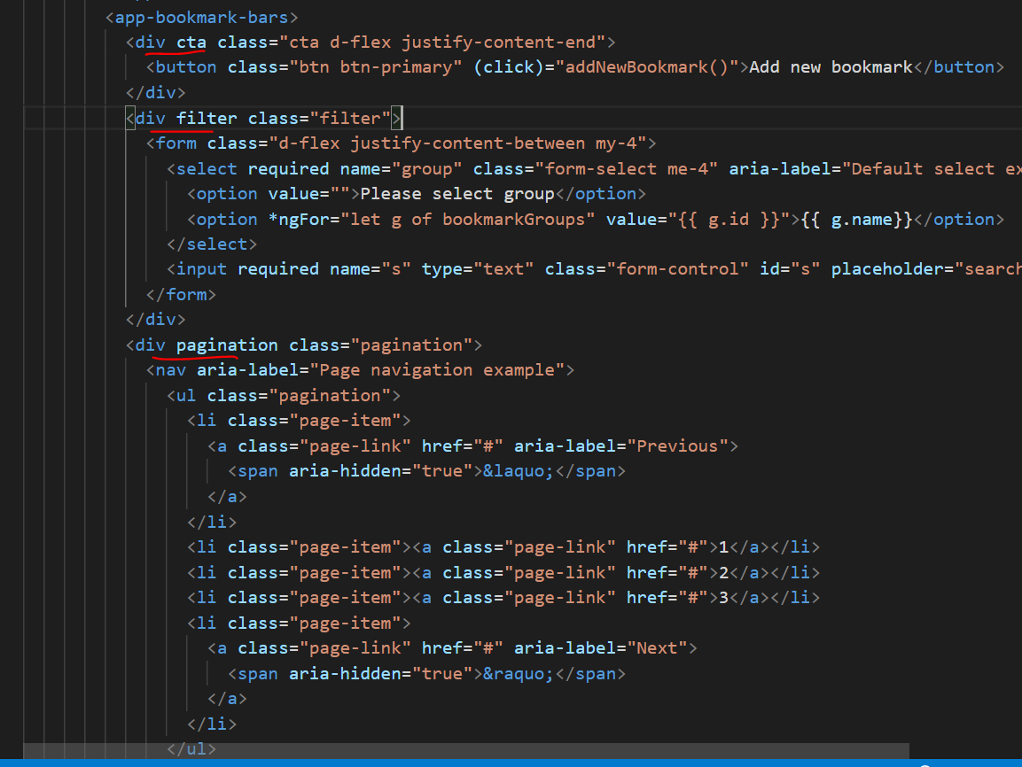This screenshot has height=767, width=1022.
Task: Click the "form-select me-4" class value
Action: 626,169
